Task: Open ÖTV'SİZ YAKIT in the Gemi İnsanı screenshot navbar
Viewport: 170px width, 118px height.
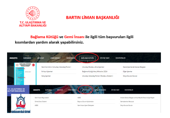Action: pyautogui.click(x=115, y=90)
